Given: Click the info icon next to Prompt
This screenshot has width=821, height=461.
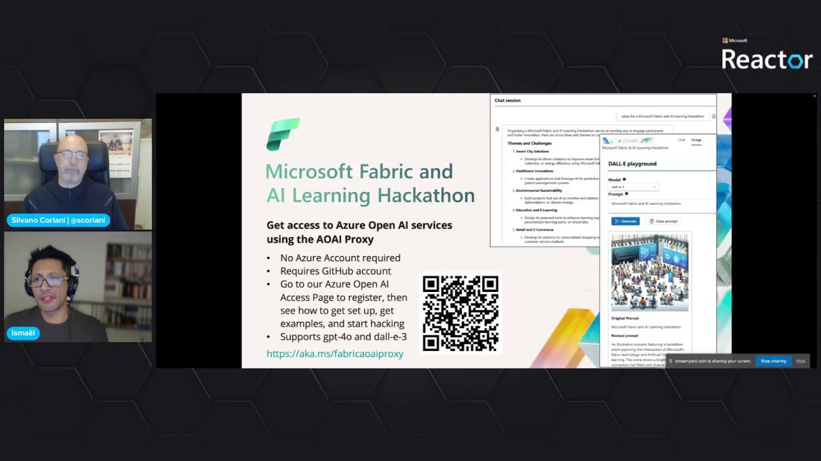Looking at the screenshot, I should [627, 194].
